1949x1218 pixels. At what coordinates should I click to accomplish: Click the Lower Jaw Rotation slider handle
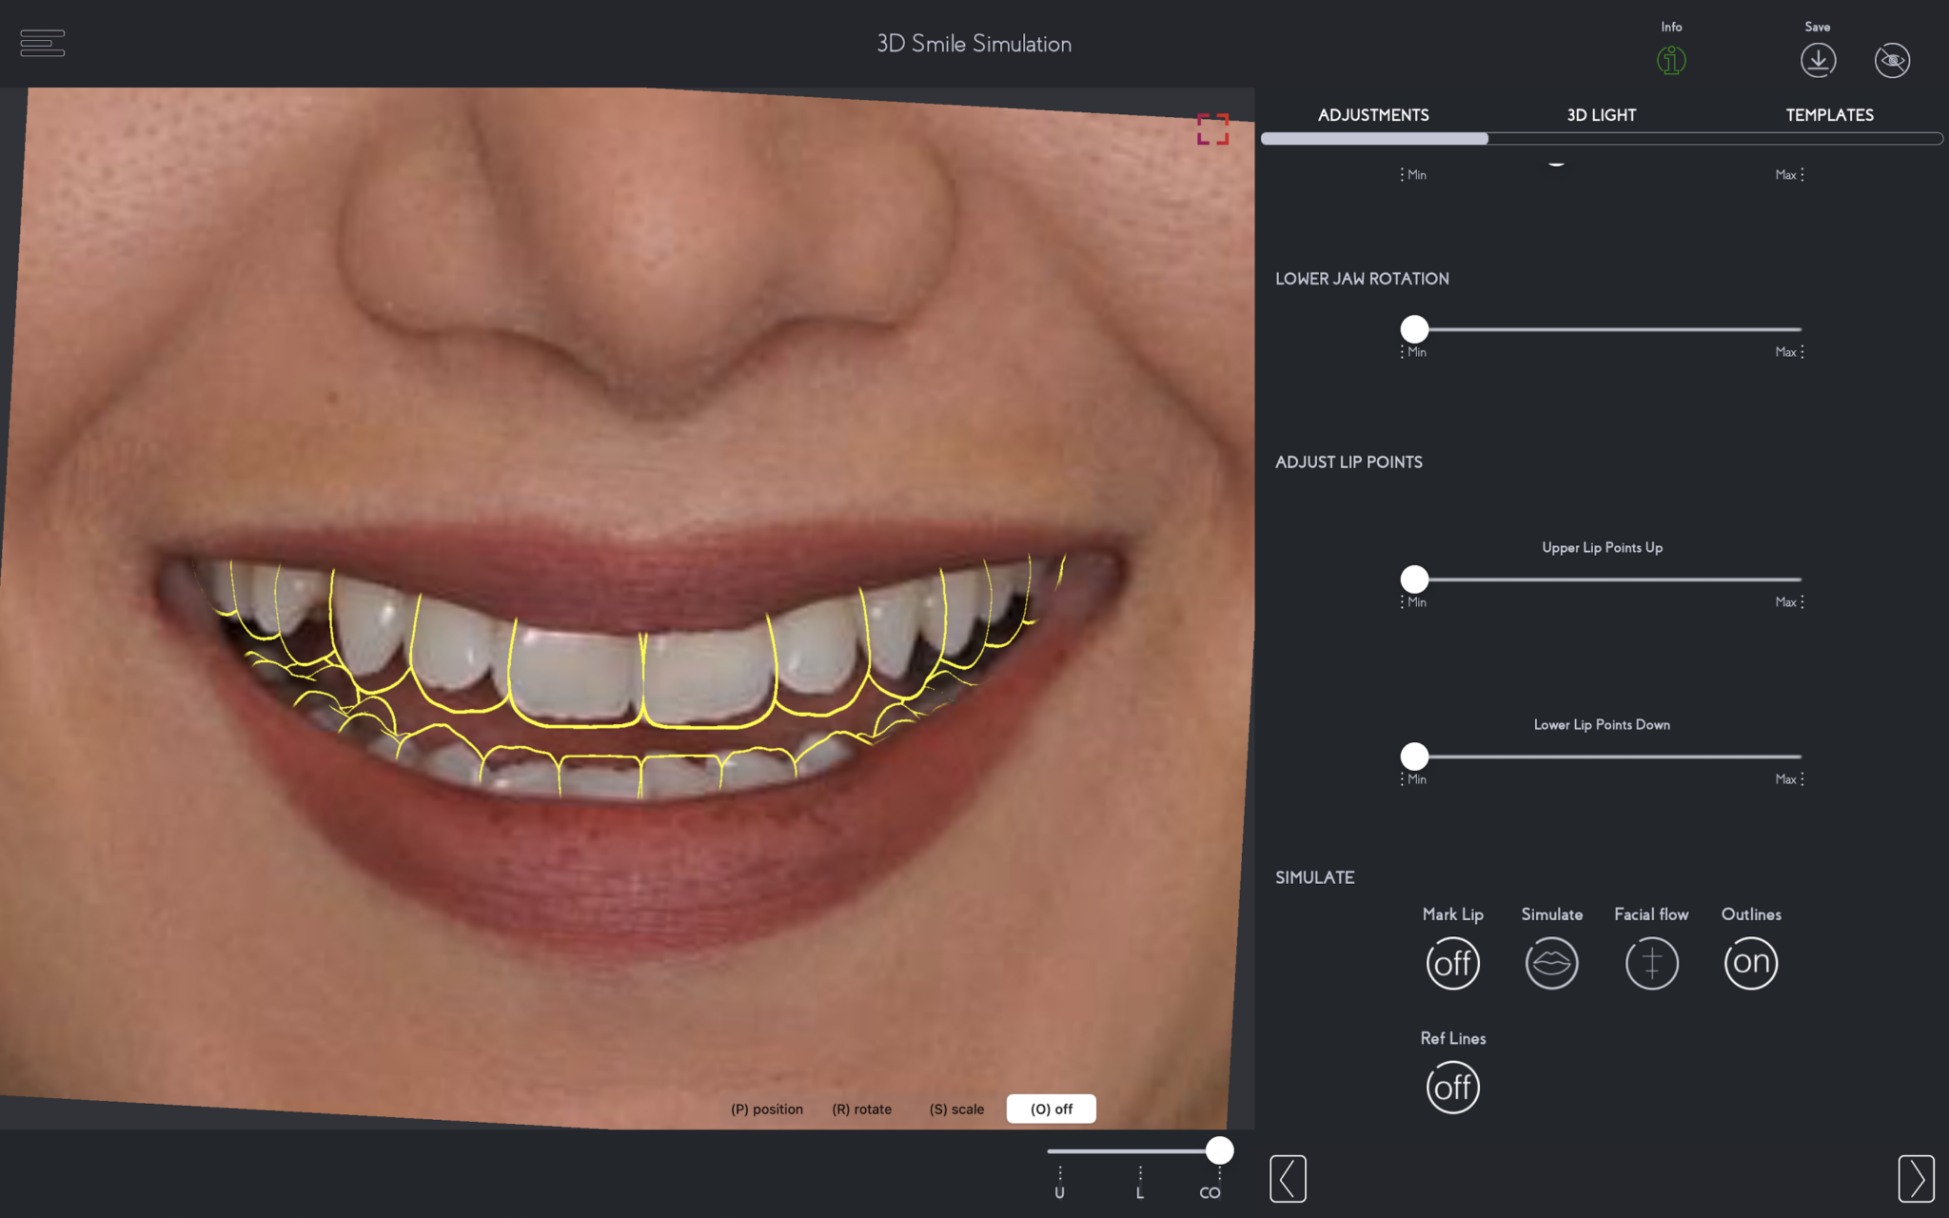tap(1413, 329)
